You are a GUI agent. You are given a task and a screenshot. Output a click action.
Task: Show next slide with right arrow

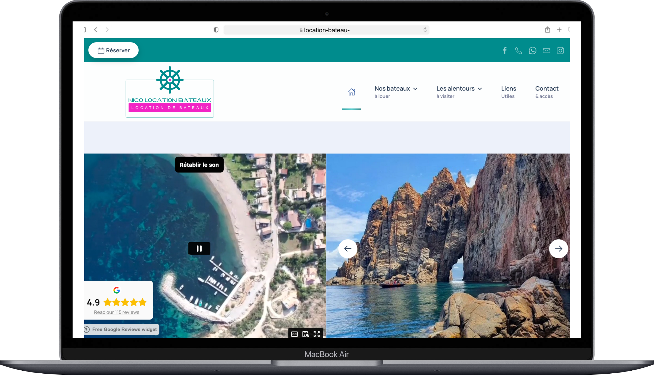click(x=558, y=249)
